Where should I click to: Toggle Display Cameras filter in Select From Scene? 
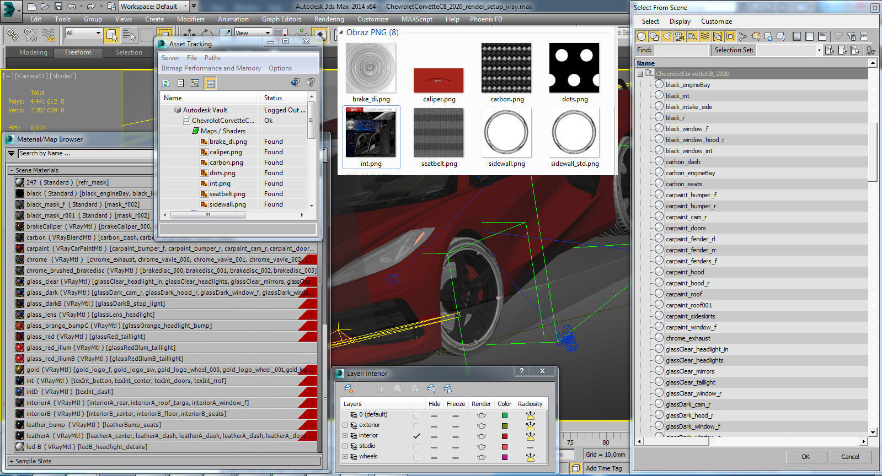point(679,36)
